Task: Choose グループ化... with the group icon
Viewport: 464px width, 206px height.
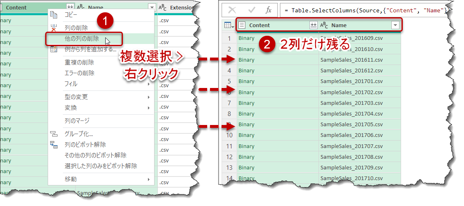Action: [101, 134]
